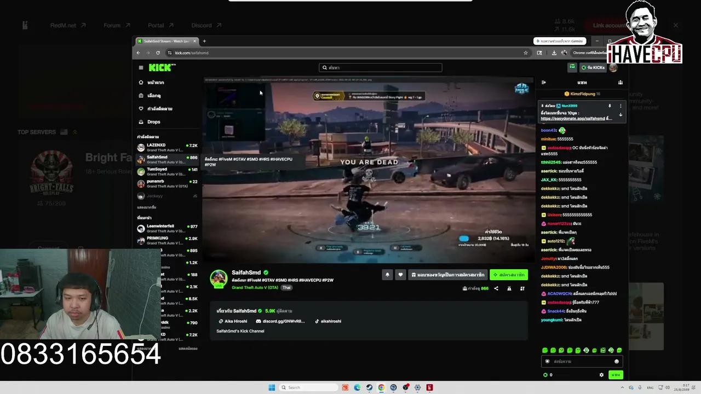
Task: Click the Get KICKs button
Action: coord(593,67)
